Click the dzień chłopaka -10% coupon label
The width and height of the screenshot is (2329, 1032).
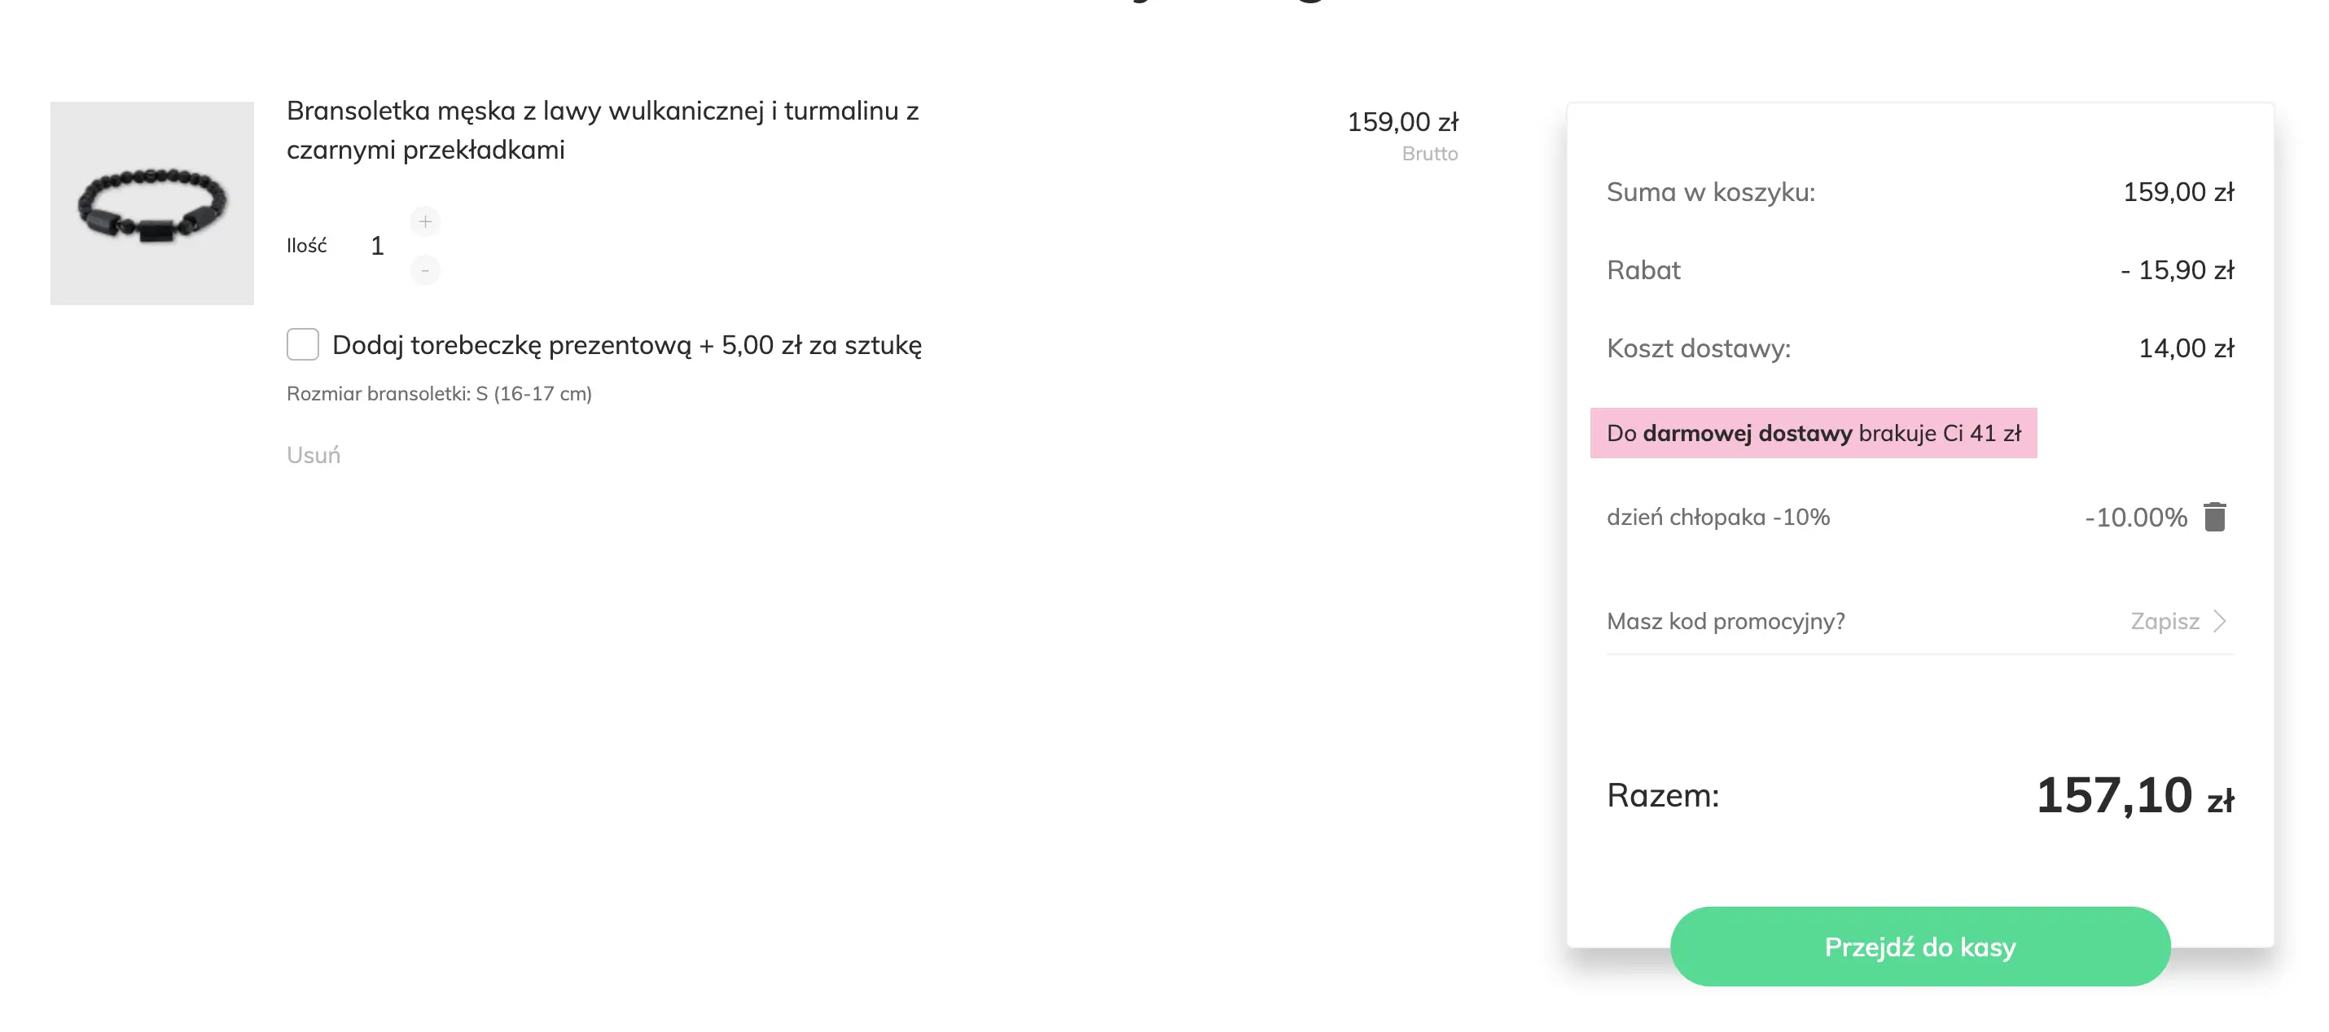(x=1717, y=517)
